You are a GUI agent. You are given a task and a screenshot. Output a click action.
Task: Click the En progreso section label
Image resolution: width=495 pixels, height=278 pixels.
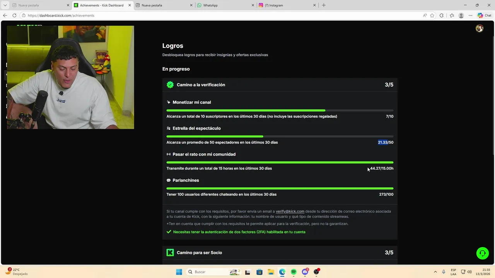[176, 69]
